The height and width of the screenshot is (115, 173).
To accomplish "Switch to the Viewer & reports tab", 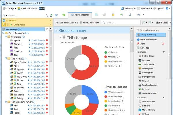I will coord(80,15).
